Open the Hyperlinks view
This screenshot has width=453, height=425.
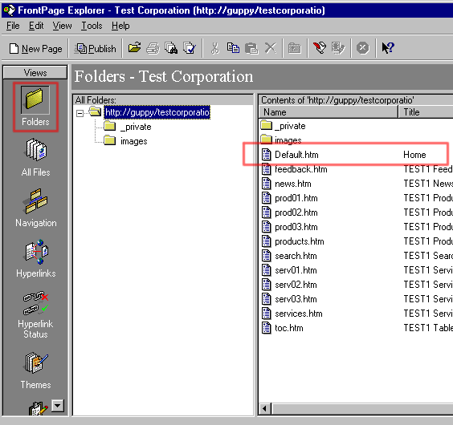click(36, 258)
